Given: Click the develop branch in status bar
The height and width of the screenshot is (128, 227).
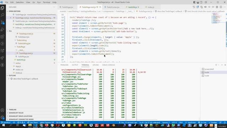Looking at the screenshot, I should [6, 122].
